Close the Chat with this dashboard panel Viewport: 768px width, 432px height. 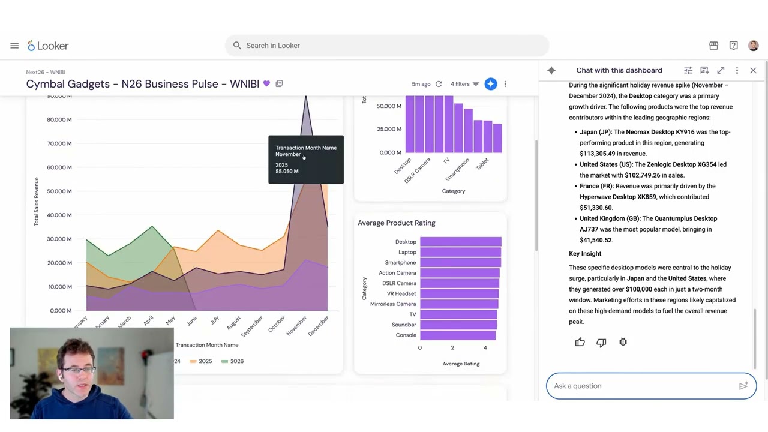(753, 70)
